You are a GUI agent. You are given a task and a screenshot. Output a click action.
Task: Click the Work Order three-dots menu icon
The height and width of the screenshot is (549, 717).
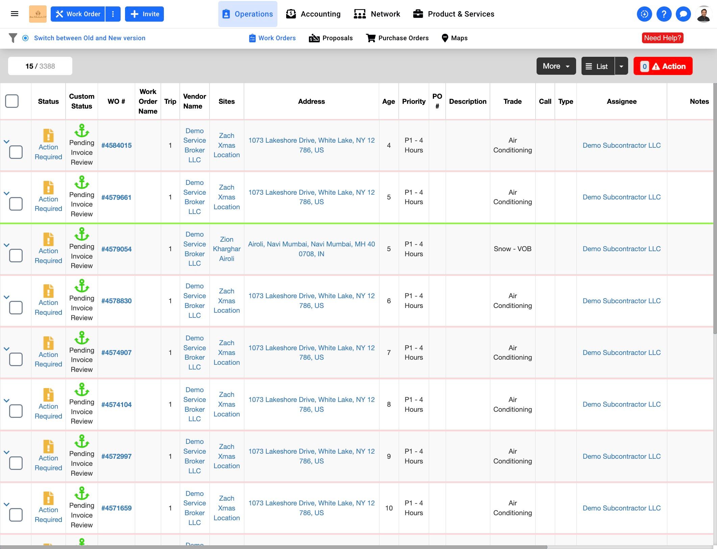coord(113,14)
